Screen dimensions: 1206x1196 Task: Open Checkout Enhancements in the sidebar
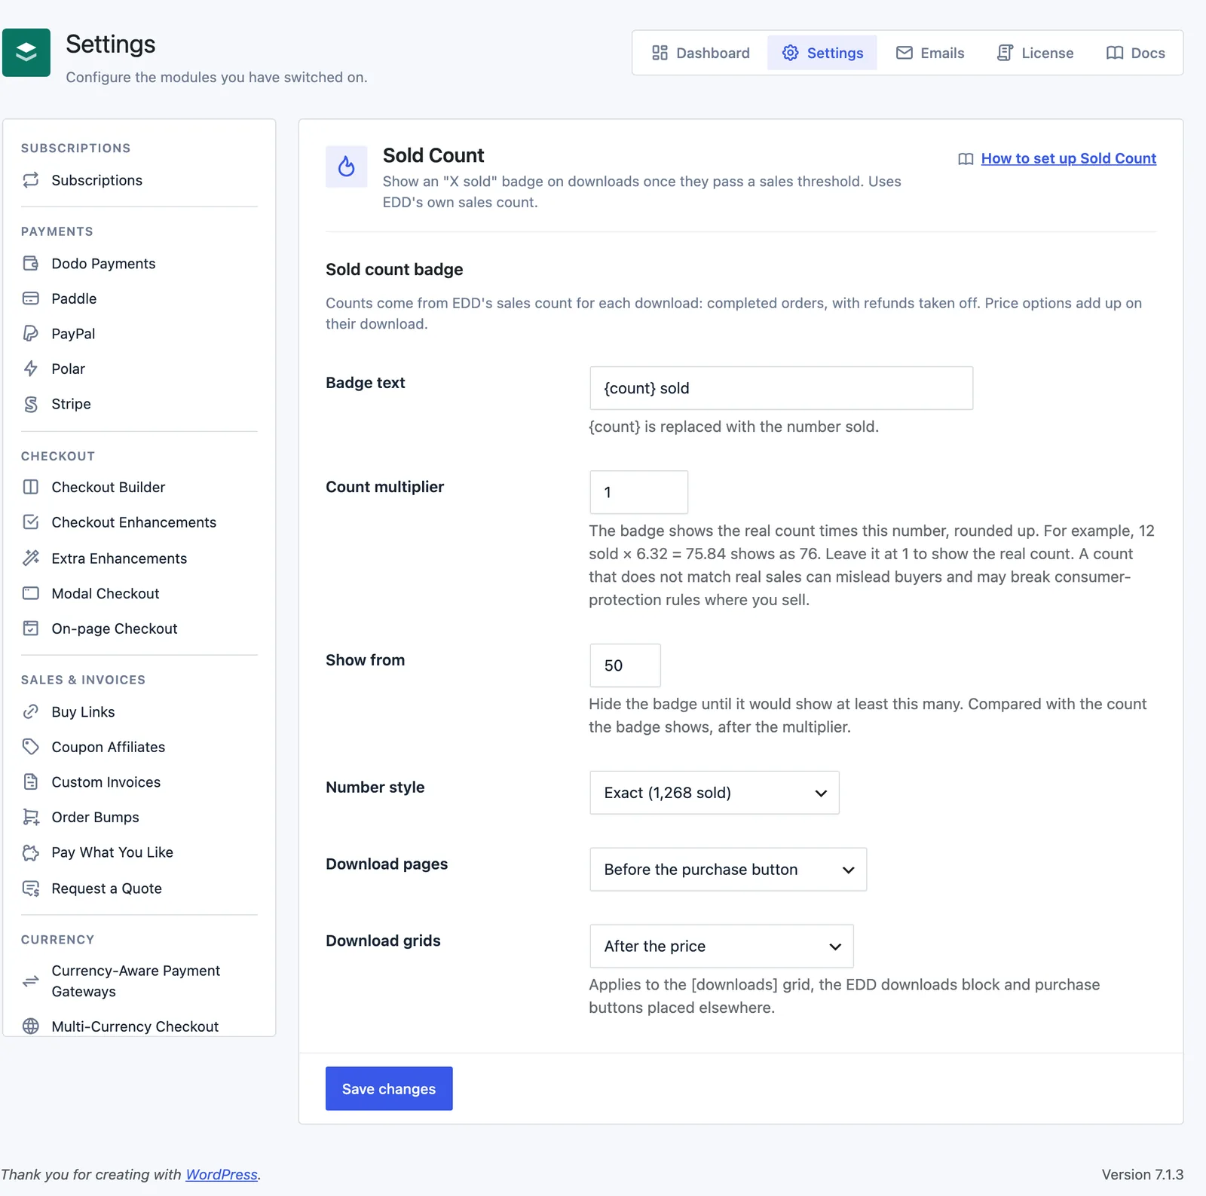click(x=139, y=522)
